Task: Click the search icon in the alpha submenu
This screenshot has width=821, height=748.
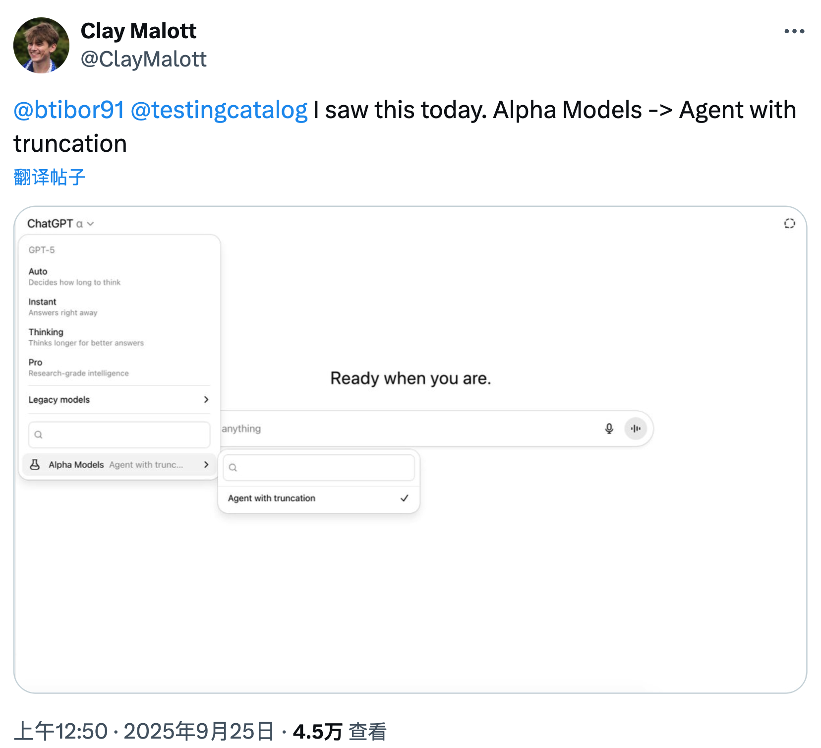Action: tap(233, 468)
